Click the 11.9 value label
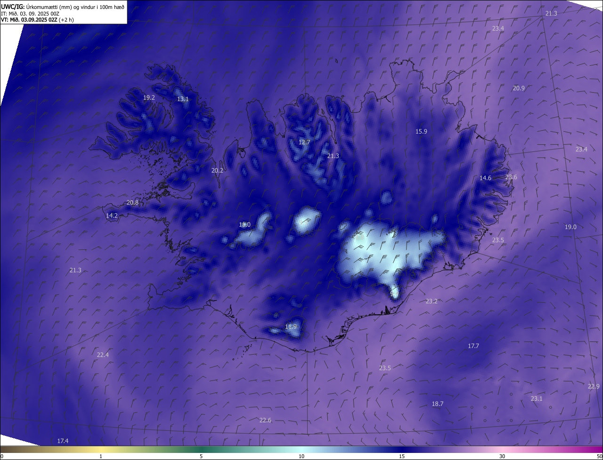The width and height of the screenshot is (603, 460). coord(291,327)
